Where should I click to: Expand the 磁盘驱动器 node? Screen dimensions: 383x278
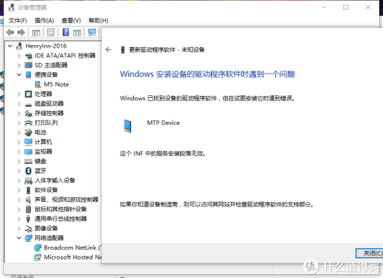(x=19, y=104)
